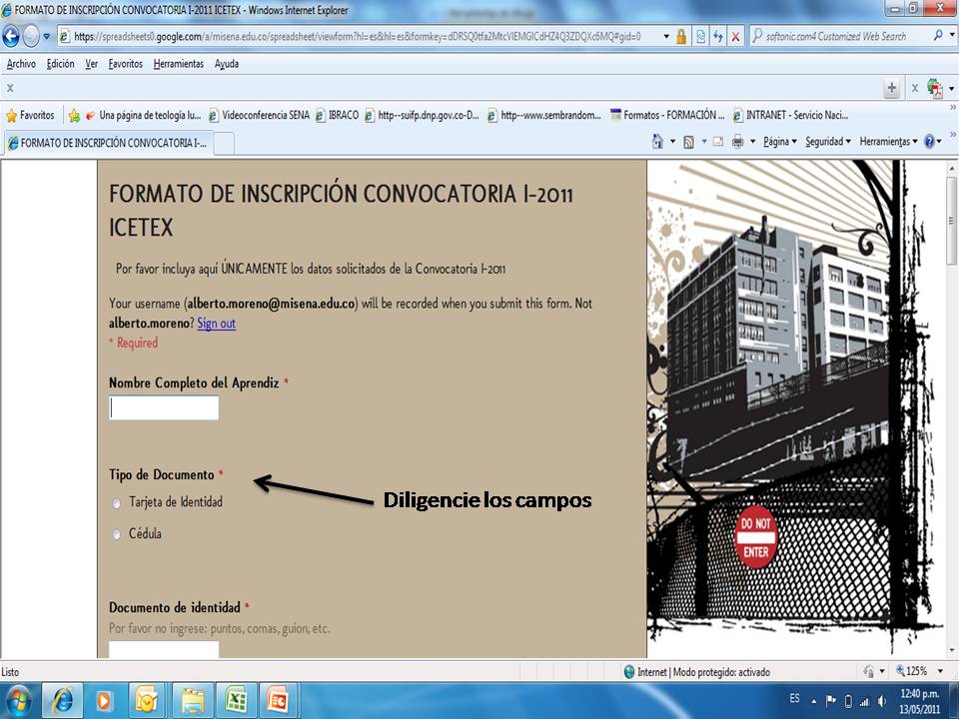Open the search provider dropdown arrow
959x719 pixels.
[952, 36]
